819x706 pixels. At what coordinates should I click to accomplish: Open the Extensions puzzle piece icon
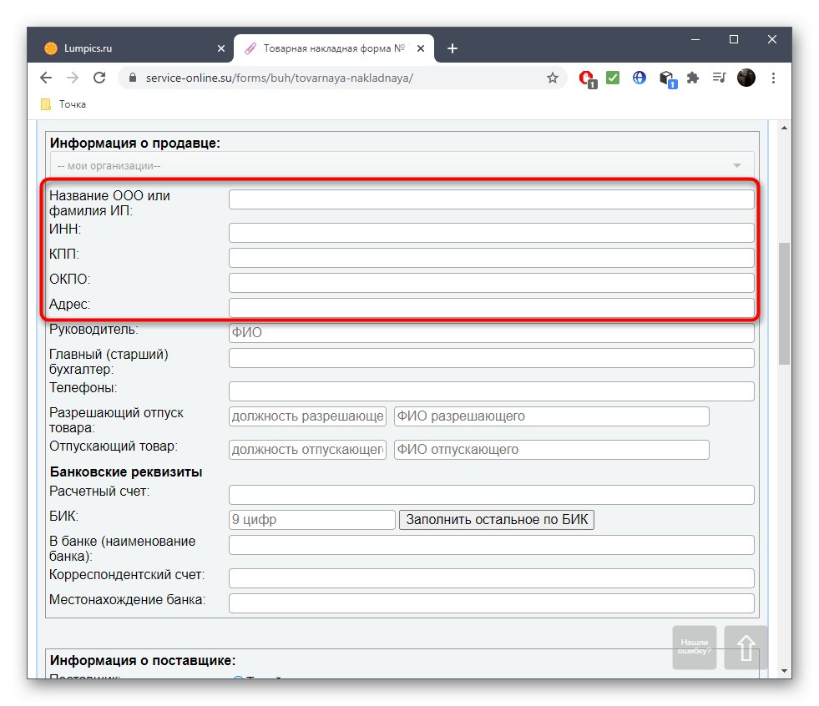click(692, 78)
